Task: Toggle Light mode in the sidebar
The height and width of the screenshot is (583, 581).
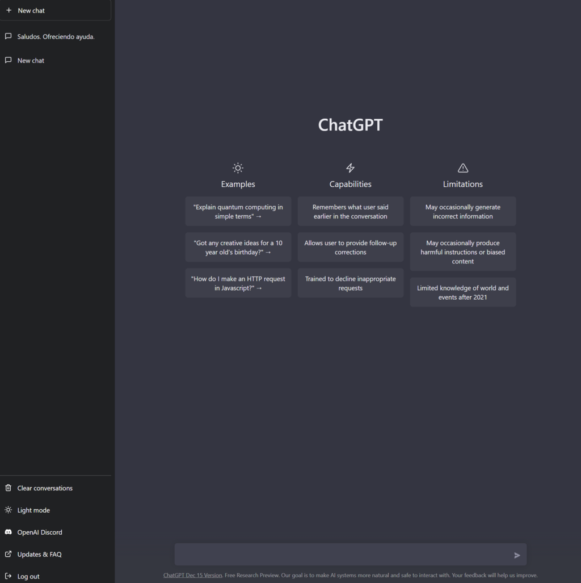Action: click(33, 510)
